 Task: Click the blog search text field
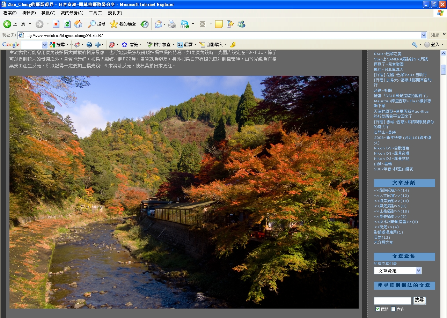(393, 301)
